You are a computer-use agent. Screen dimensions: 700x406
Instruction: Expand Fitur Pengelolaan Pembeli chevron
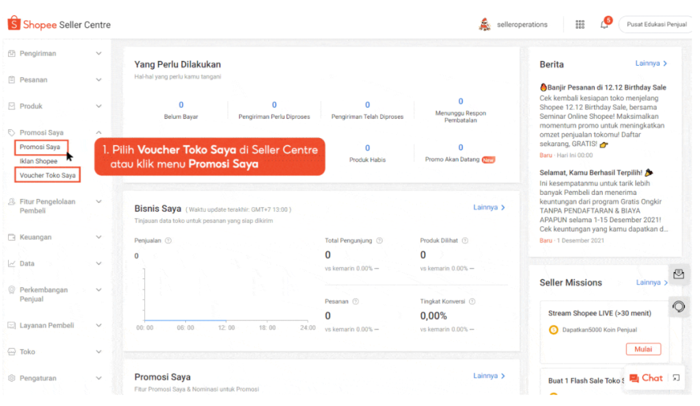coord(98,202)
